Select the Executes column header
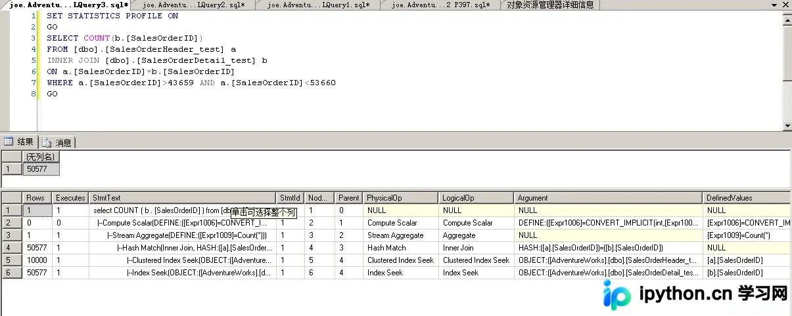 [70, 197]
